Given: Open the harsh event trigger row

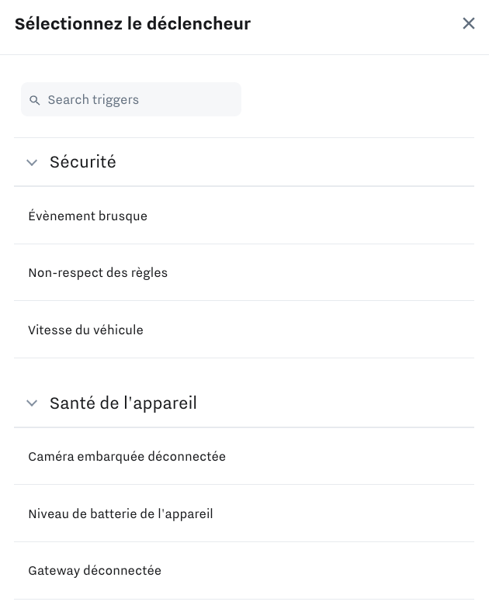Looking at the screenshot, I should click(x=88, y=216).
